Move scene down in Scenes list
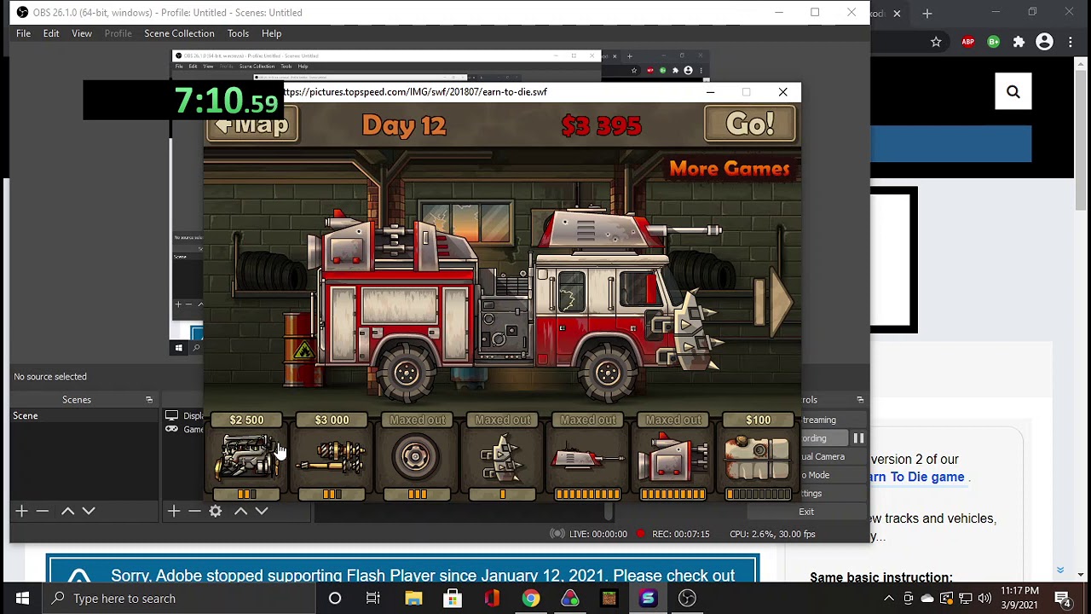The image size is (1091, 614). coord(89,511)
